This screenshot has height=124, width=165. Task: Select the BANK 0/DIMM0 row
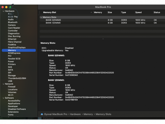(x=102, y=20)
